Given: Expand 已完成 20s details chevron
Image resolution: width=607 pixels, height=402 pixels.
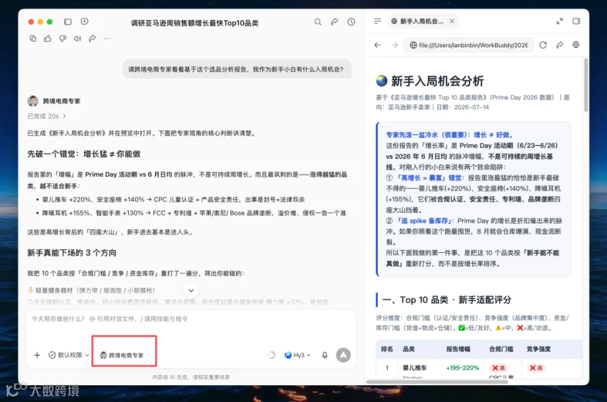Looking at the screenshot, I should click(64, 116).
